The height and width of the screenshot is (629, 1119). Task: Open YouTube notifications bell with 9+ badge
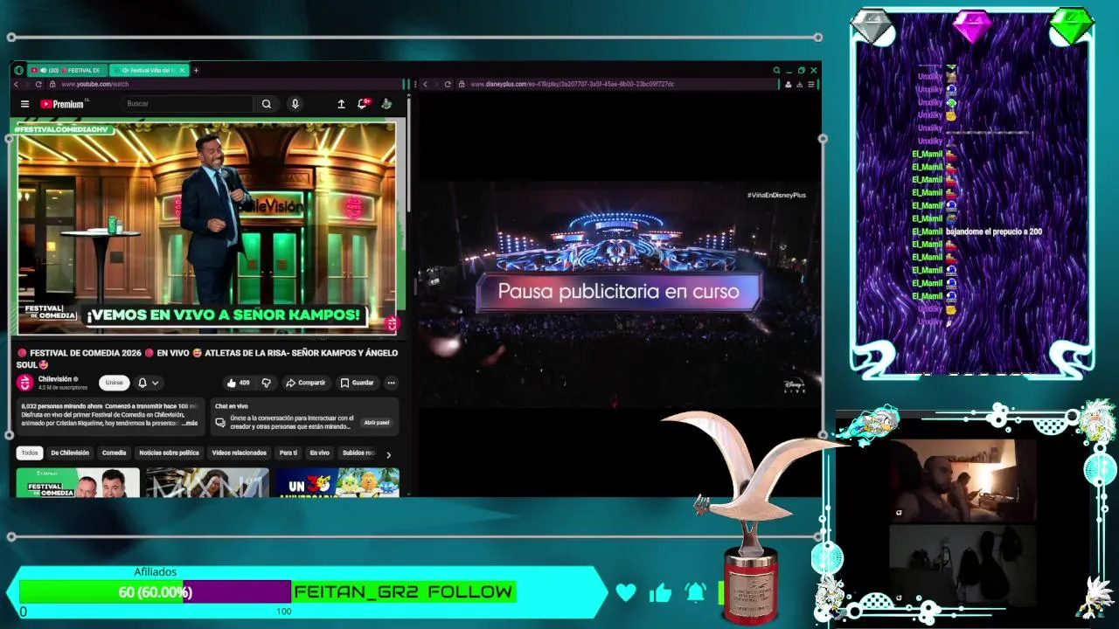click(x=363, y=104)
